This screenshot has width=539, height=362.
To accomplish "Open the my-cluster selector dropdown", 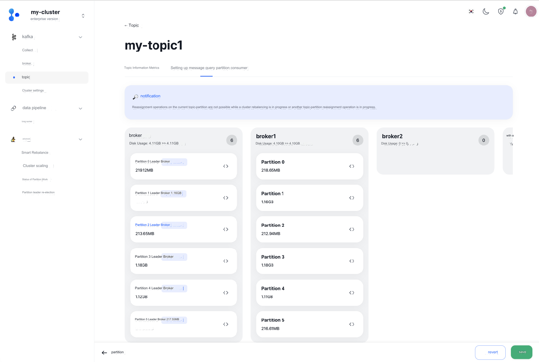I will 83,16.
